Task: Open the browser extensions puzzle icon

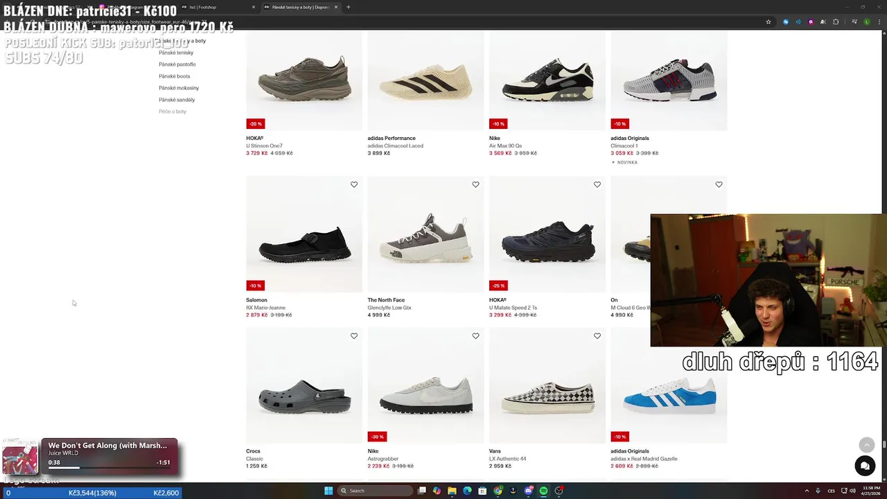Action: pos(836,21)
